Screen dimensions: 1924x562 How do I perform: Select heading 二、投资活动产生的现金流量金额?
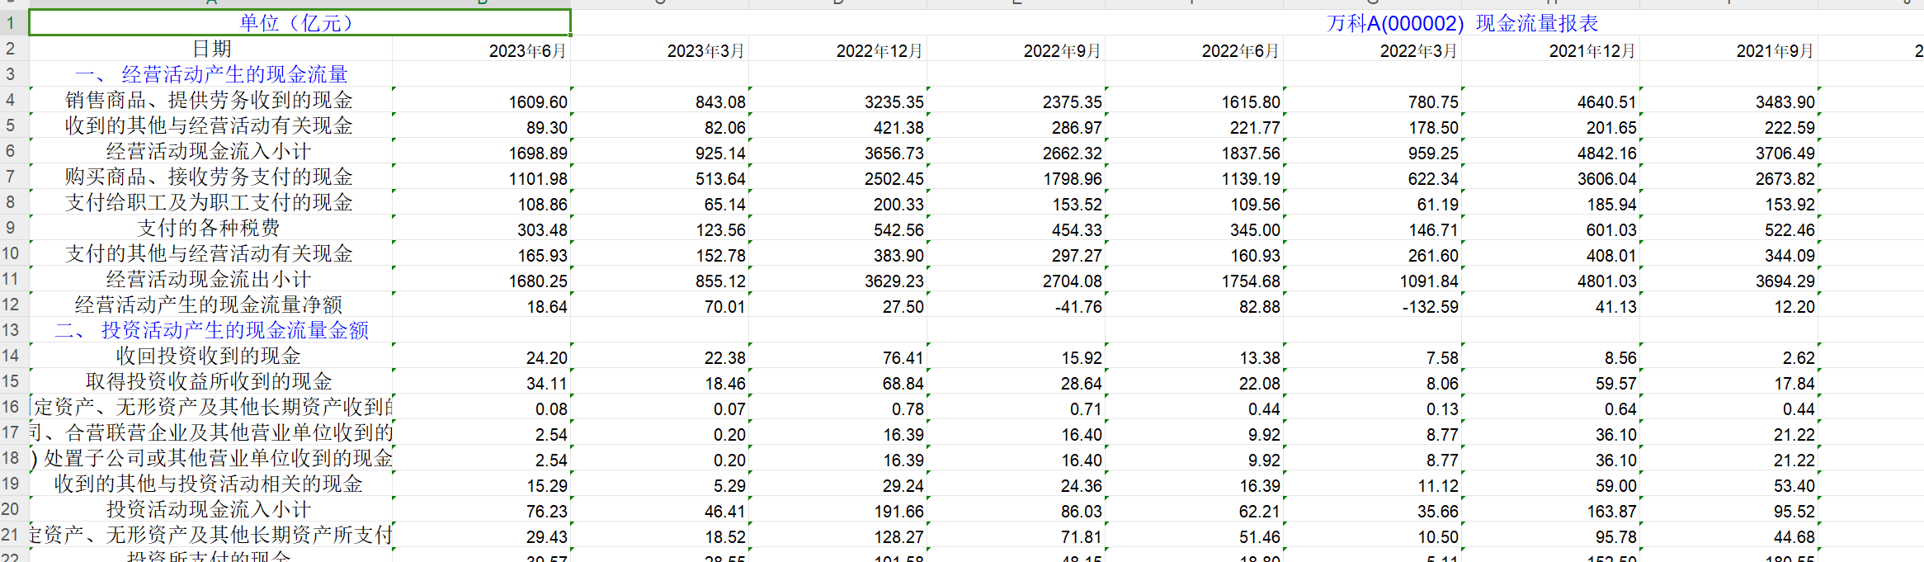click(x=211, y=330)
